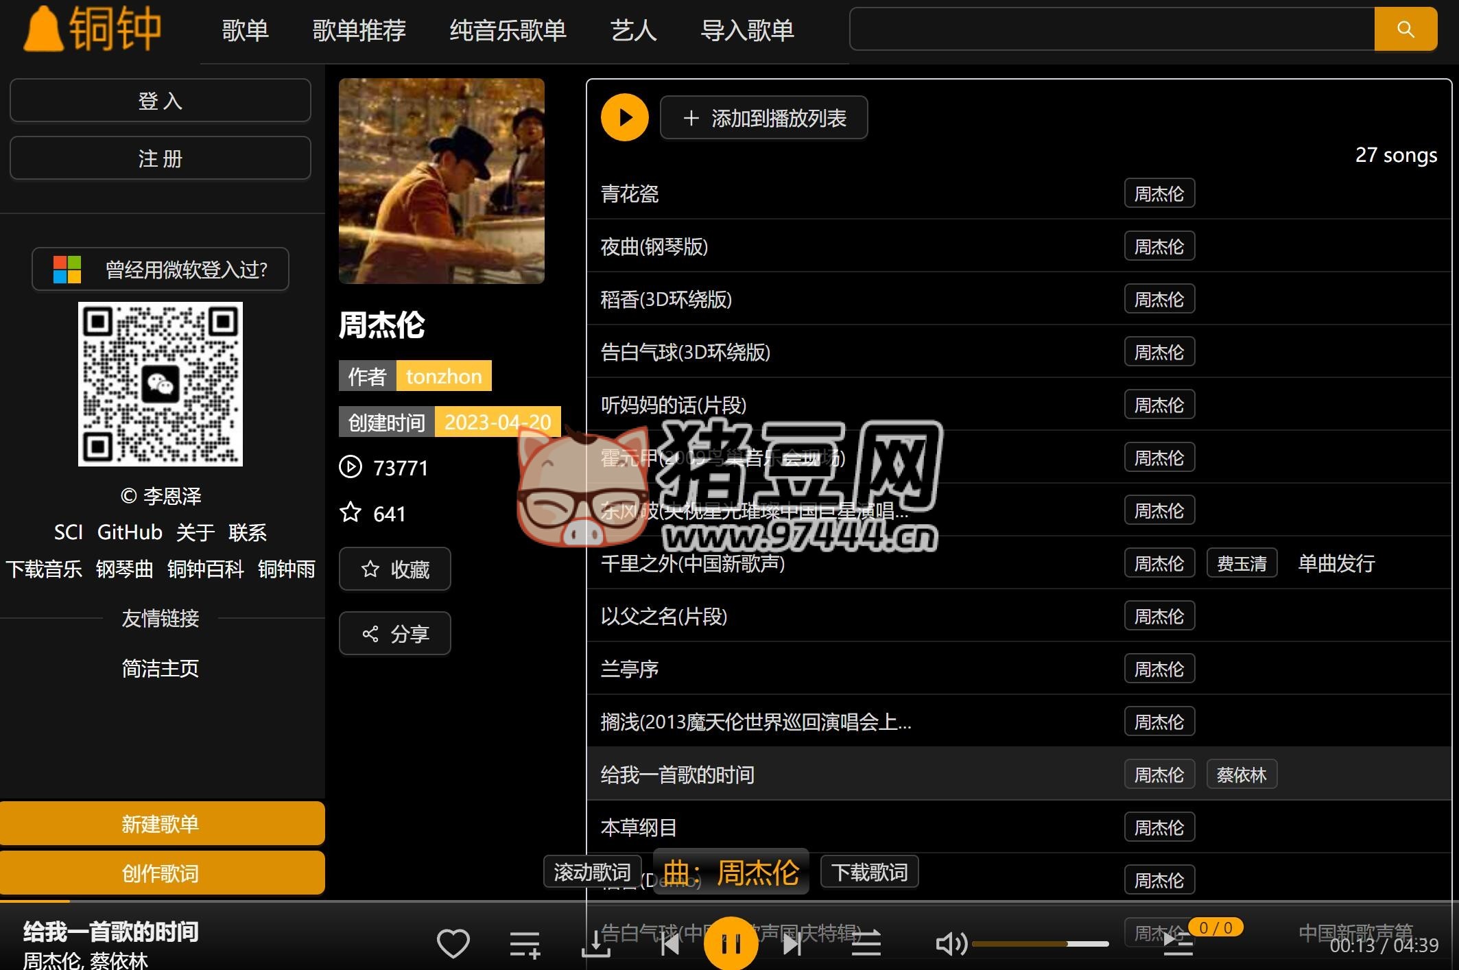Open 纯音乐歌单 in navigation
1459x970 pixels.
(508, 30)
